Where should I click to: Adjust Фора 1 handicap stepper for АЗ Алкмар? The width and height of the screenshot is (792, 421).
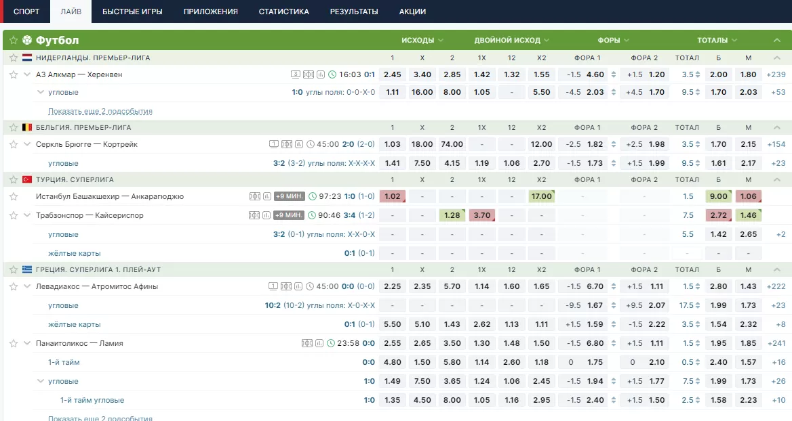(x=613, y=74)
